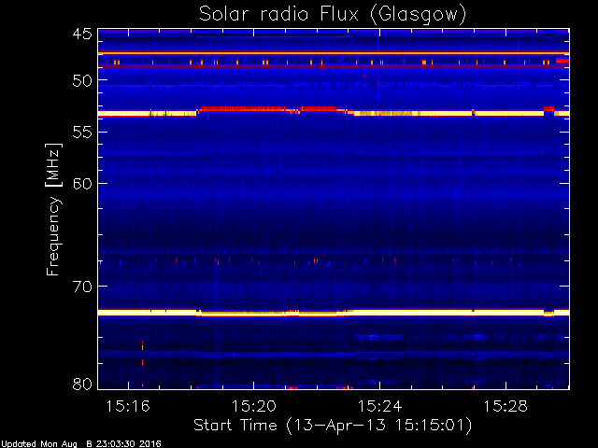Click the 55 frequency tick label
The height and width of the screenshot is (448, 598).
82,133
